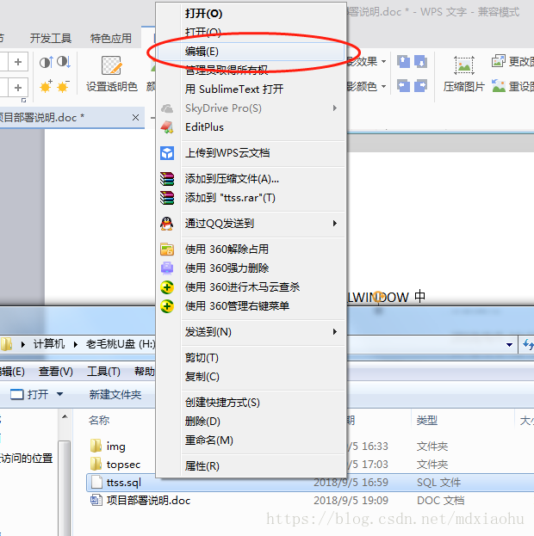Click the increase contrast icon in WPS
Screen dimensions: 534x536
pos(47,62)
